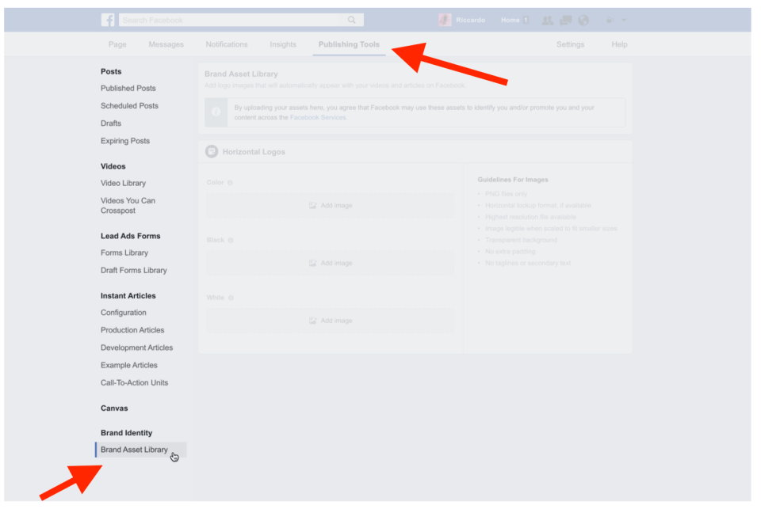
Task: Add image for the Color logo
Action: point(330,206)
